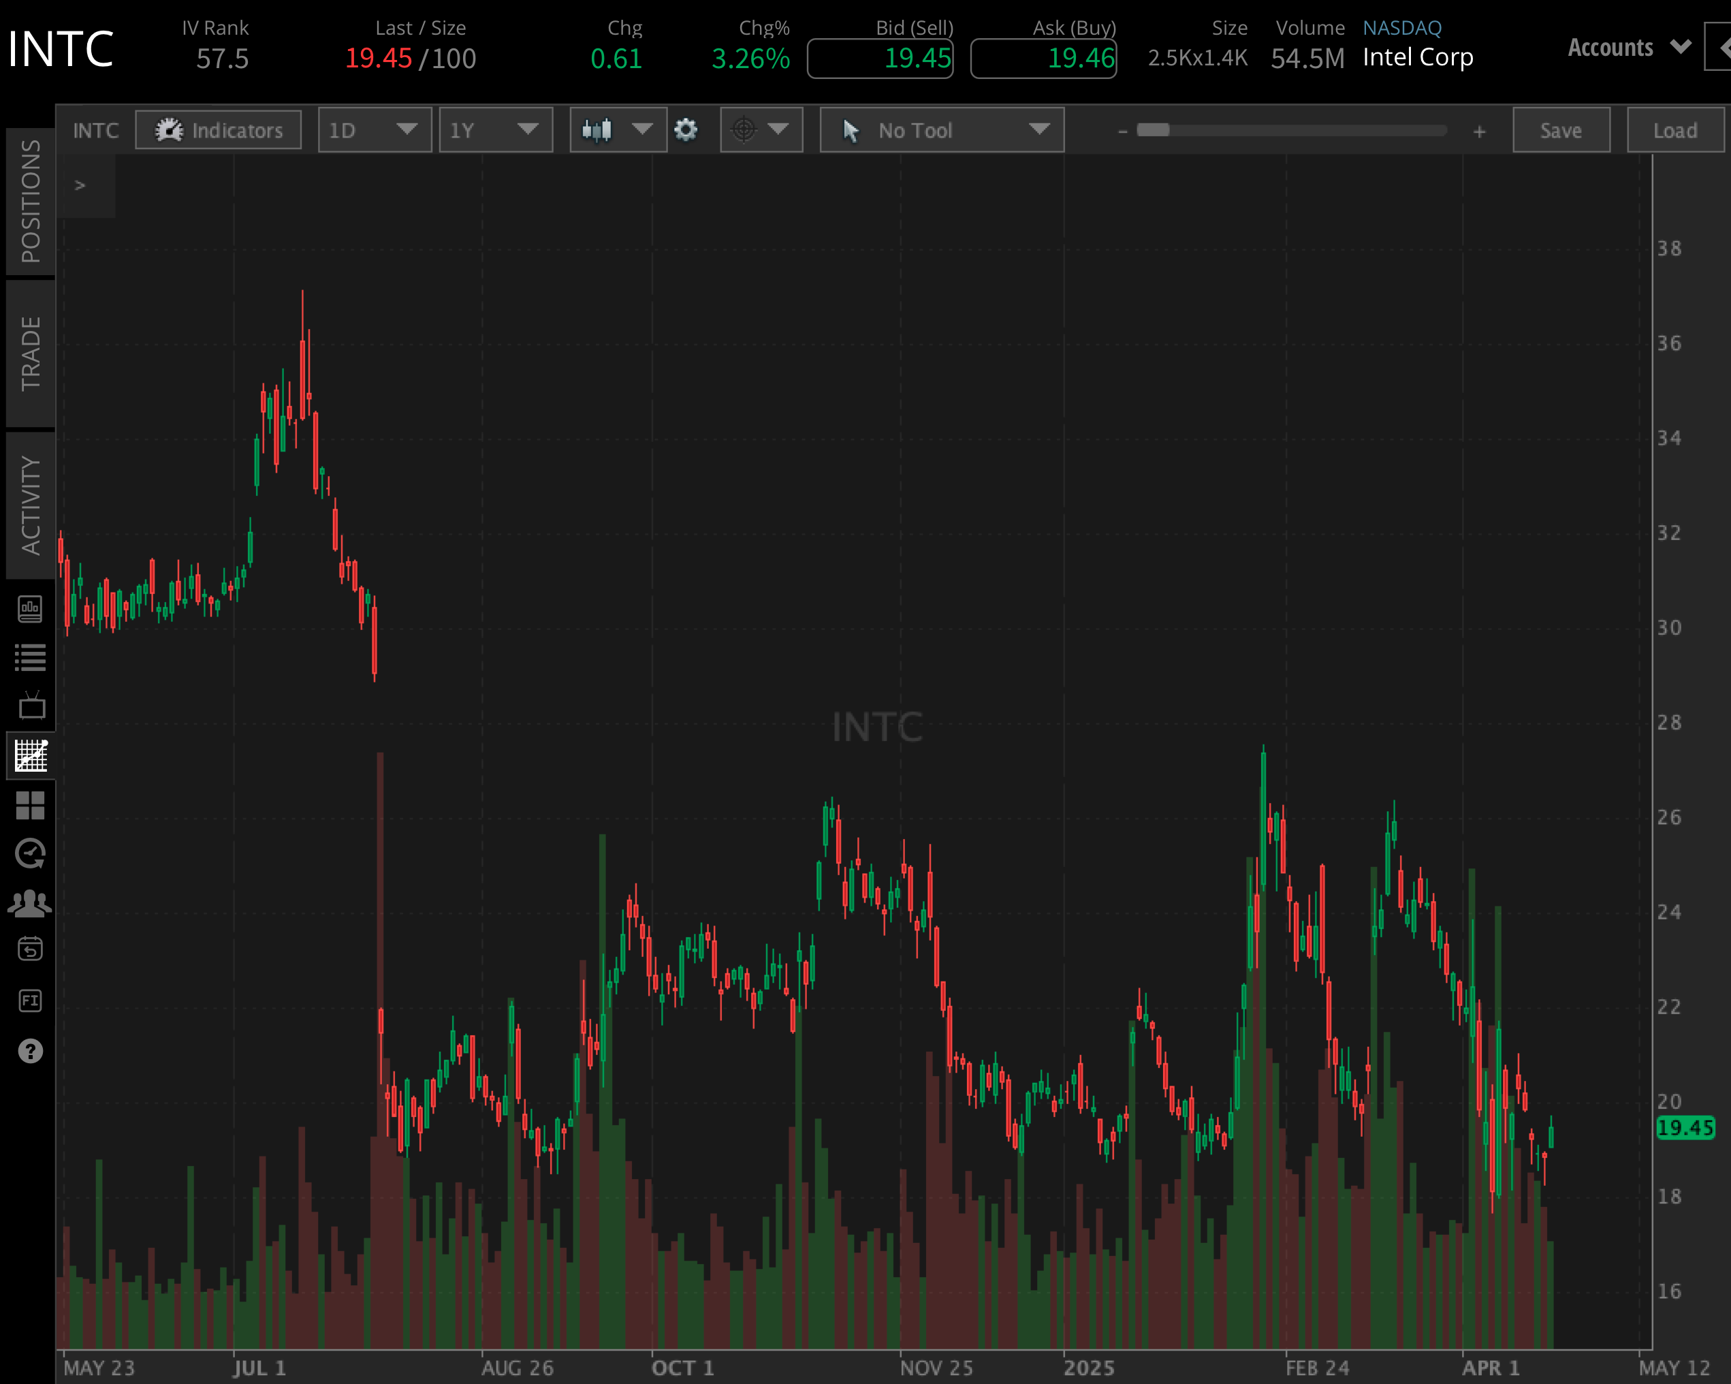
Task: Save the current chart layout
Action: tap(1560, 129)
